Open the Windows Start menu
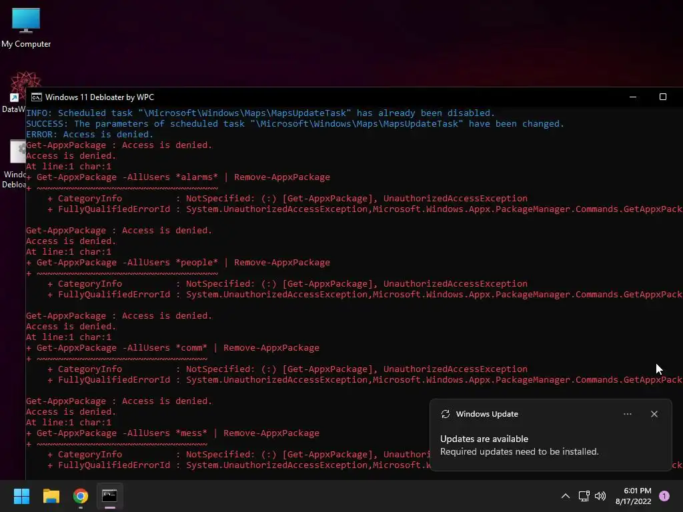 [21, 496]
